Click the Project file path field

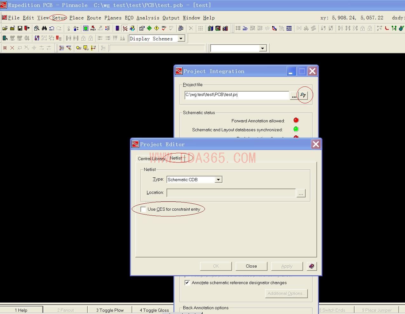[x=237, y=95]
